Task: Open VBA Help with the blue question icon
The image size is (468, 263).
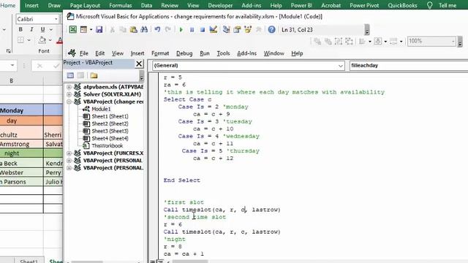Action: [x=271, y=29]
